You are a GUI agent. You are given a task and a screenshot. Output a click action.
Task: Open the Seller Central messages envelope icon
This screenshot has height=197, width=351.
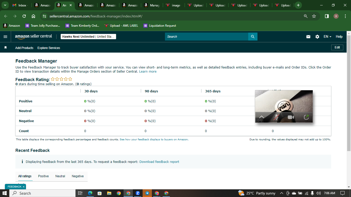(x=308, y=37)
